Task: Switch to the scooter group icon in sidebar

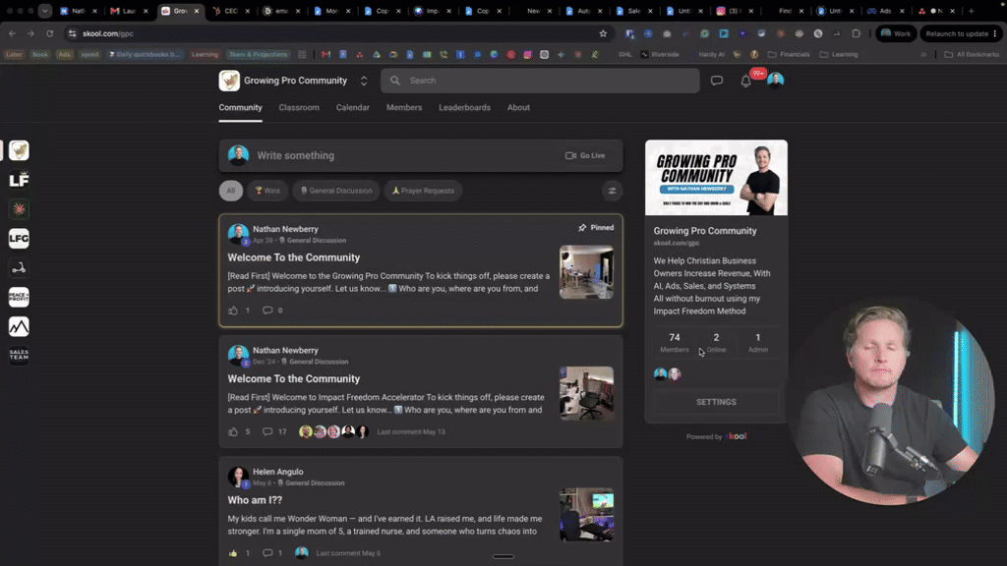Action: click(x=20, y=268)
